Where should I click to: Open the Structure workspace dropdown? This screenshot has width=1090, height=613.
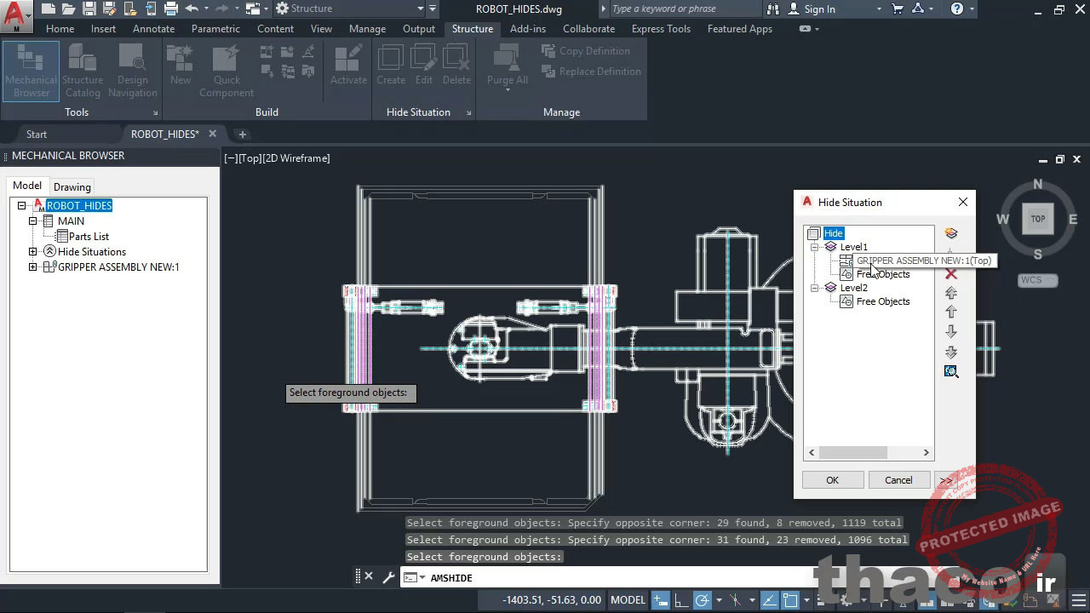click(420, 9)
